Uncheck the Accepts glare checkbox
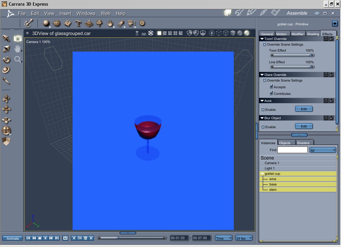 point(271,87)
